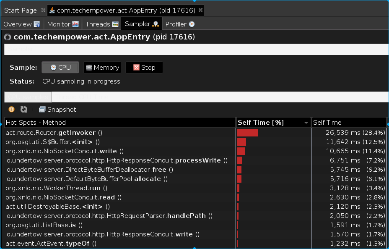
Task: Stop the sampling session
Action: pos(144,67)
